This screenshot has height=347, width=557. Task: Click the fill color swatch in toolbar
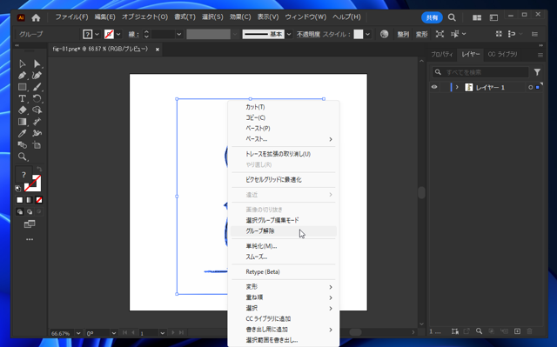click(x=23, y=175)
